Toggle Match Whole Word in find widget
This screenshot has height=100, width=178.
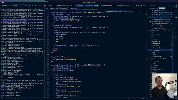(x=125, y=11)
